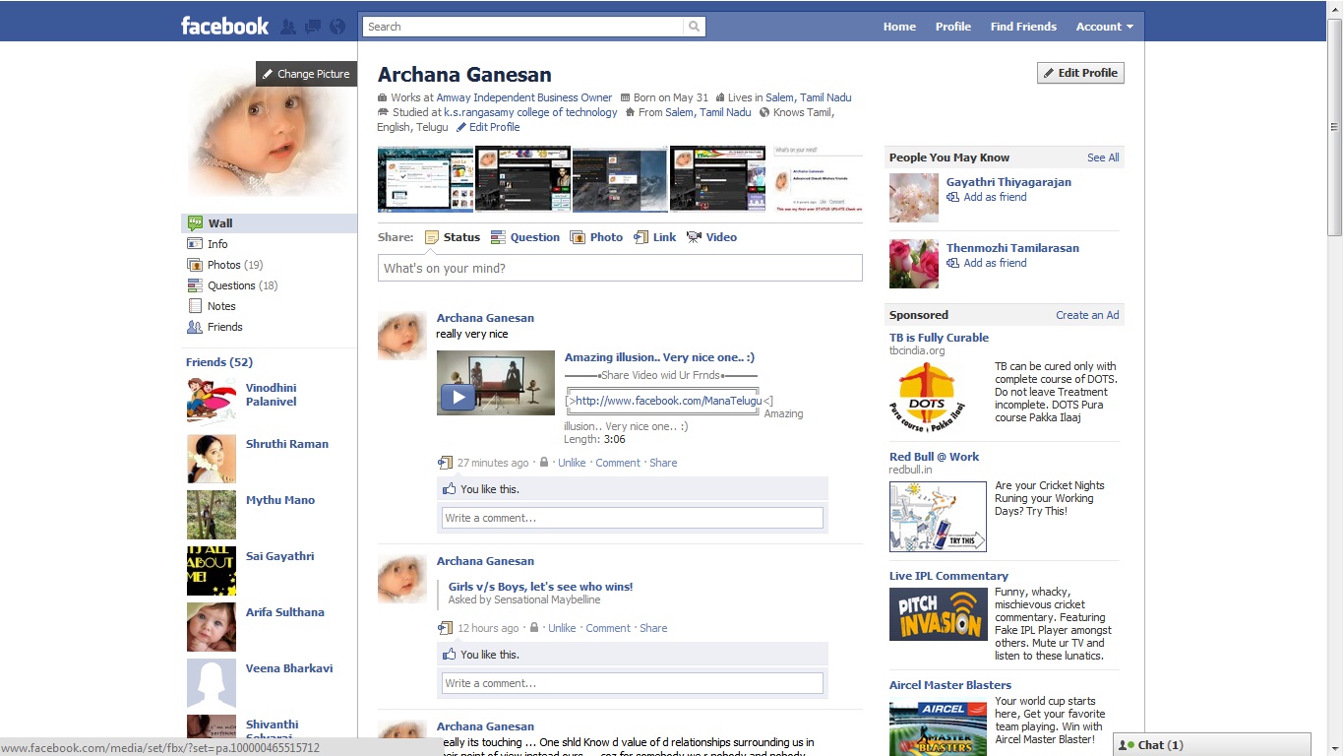1344x756 pixels.
Task: Attach a photo using the Photo camera icon
Action: 579,236
